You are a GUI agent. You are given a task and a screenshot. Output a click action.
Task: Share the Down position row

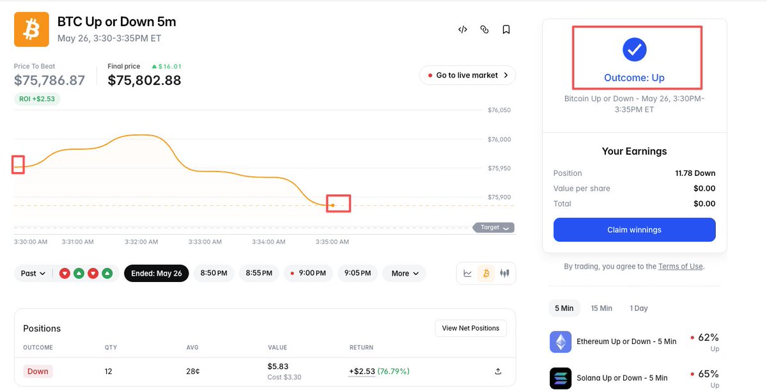[498, 371]
